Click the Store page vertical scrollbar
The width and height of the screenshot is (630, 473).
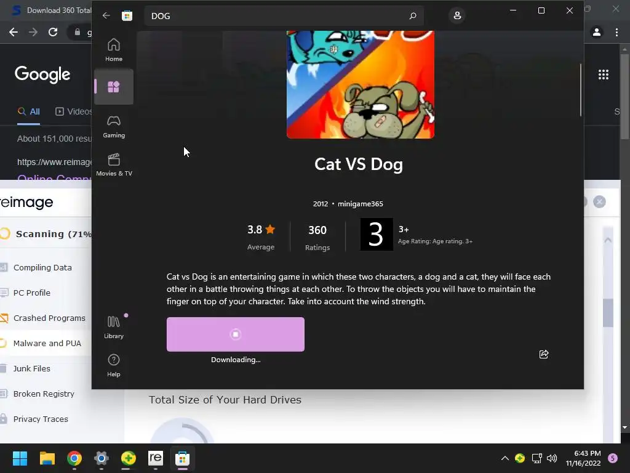[581, 90]
